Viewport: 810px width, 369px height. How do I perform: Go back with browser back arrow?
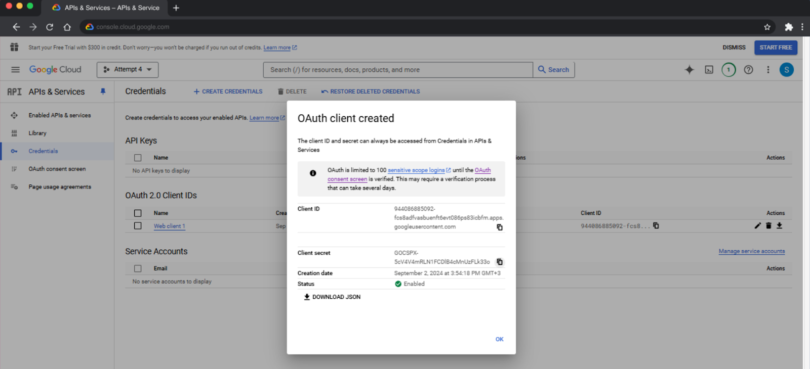point(16,27)
